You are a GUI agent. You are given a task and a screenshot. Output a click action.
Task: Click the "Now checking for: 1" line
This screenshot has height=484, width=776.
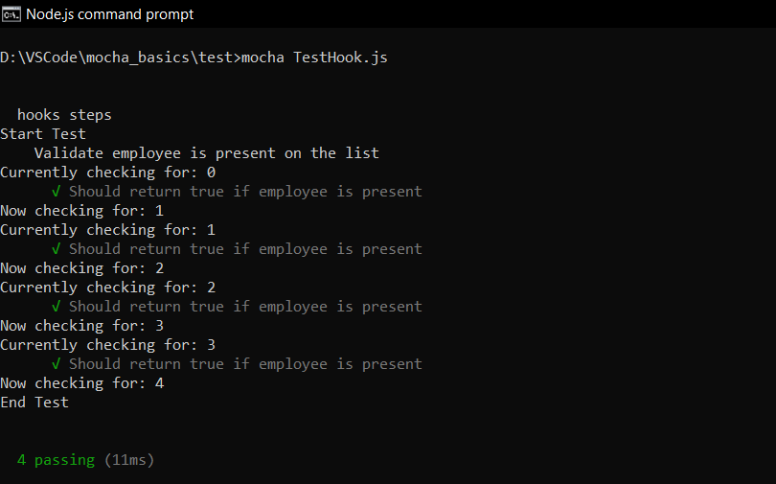(x=81, y=211)
